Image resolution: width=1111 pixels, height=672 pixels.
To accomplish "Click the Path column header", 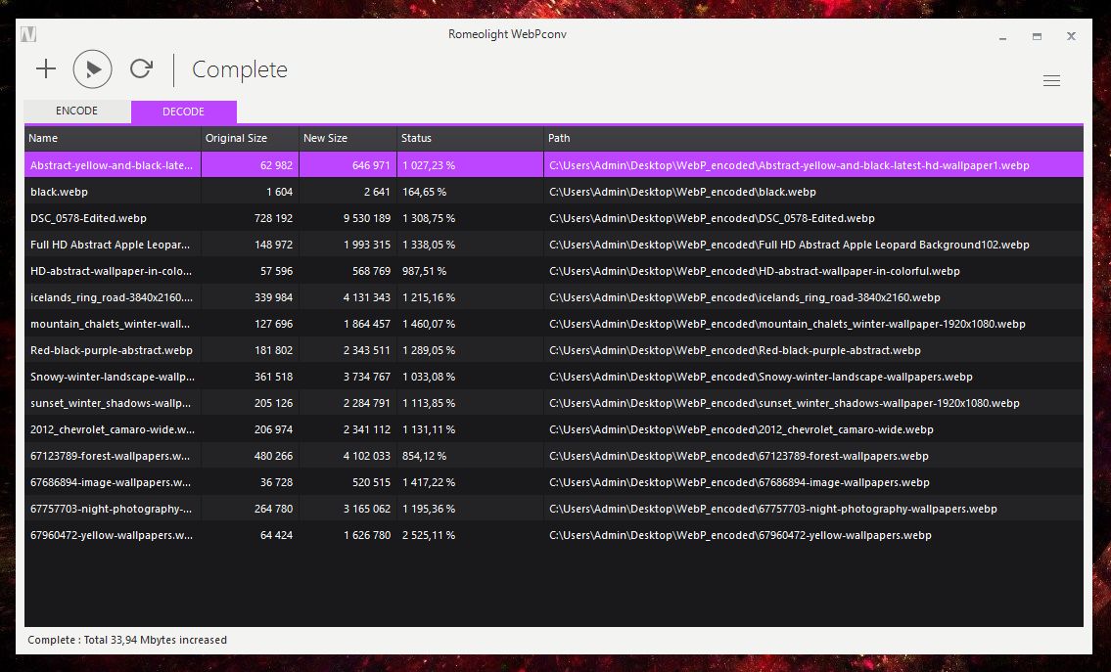I will click(813, 138).
